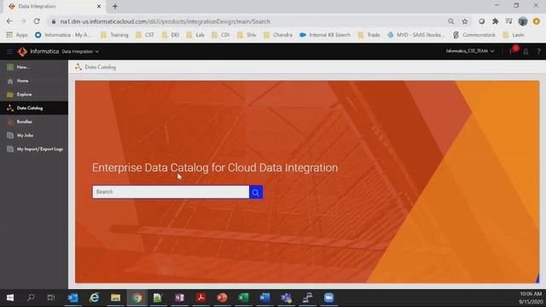
Task: Open the Trade bookmarks folder
Action: [x=369, y=35]
